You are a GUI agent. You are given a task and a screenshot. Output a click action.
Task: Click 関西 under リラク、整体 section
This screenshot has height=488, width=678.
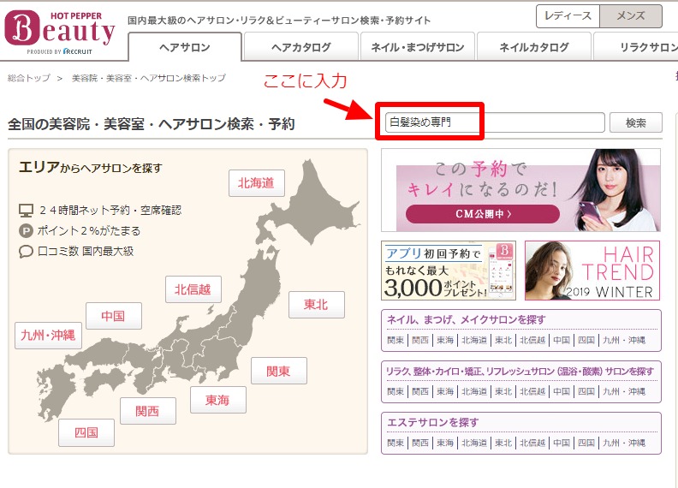click(x=419, y=391)
